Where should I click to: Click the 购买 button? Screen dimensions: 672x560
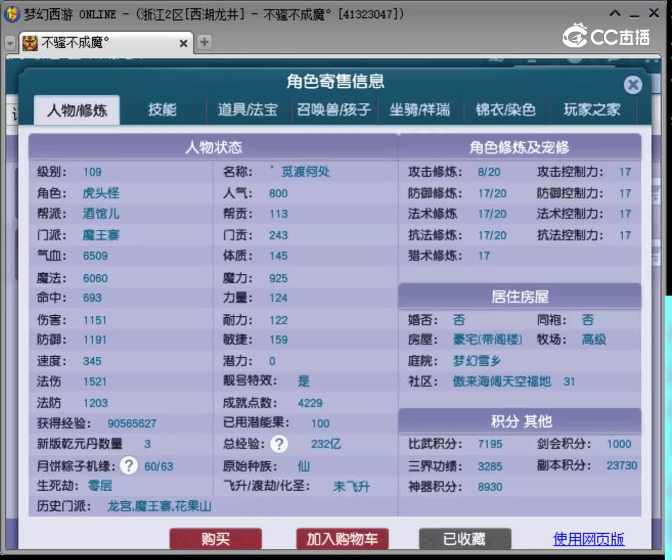pos(216,538)
